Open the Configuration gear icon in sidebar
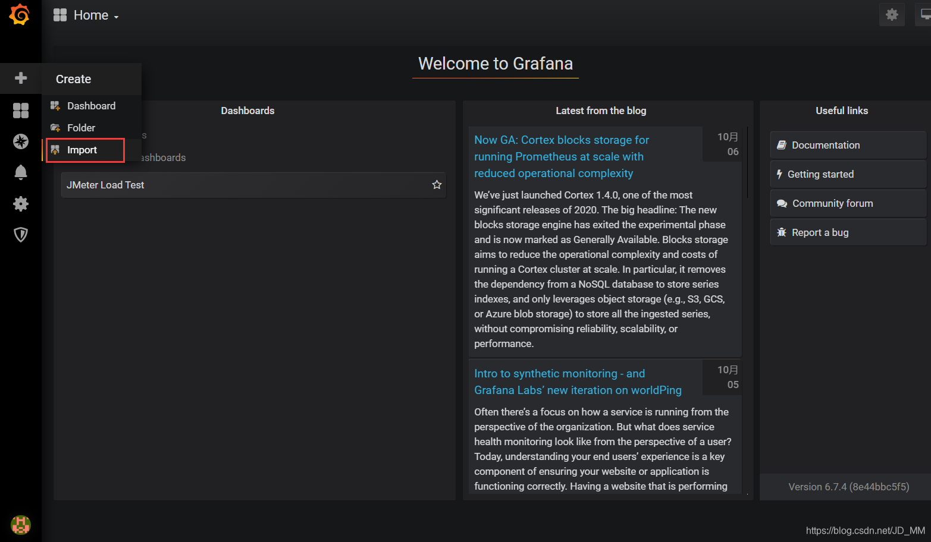This screenshot has height=542, width=931. pyautogui.click(x=21, y=204)
